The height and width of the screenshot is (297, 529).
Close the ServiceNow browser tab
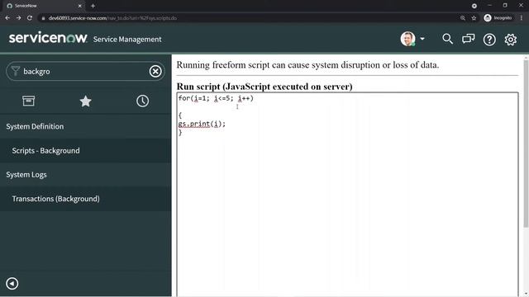80,6
